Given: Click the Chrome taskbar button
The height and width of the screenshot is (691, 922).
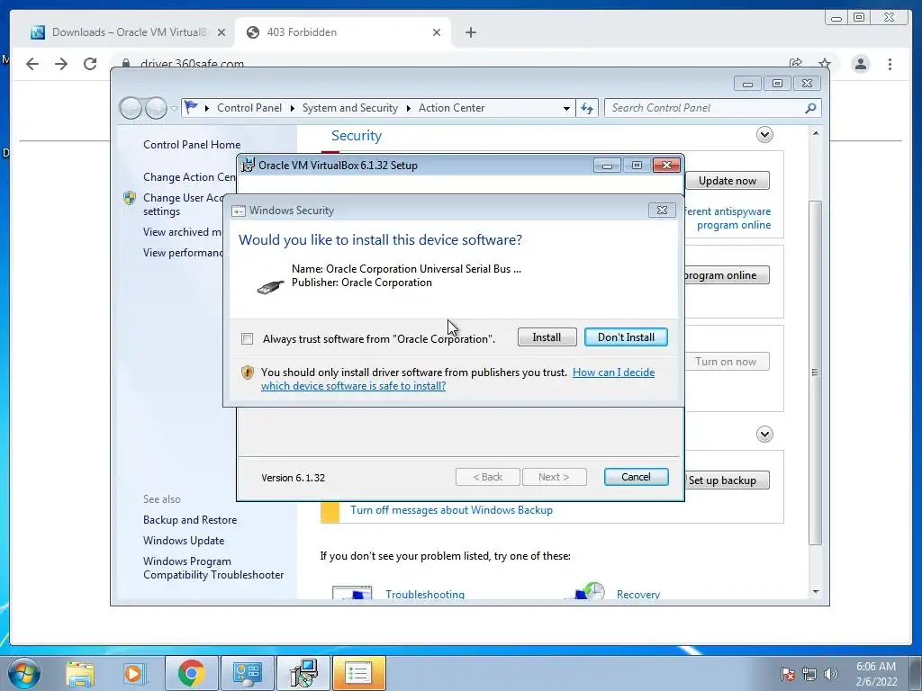Looking at the screenshot, I should pyautogui.click(x=191, y=673).
